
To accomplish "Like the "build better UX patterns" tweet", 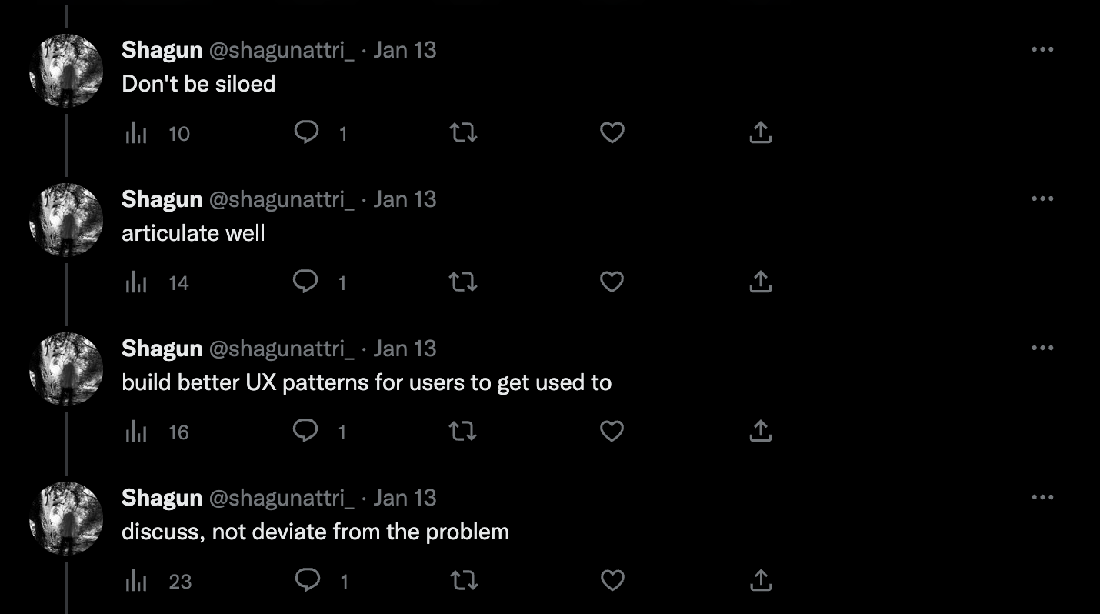I will pyautogui.click(x=612, y=432).
